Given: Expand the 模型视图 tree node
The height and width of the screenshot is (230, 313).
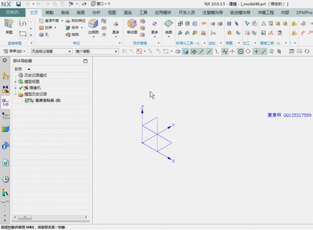Looking at the screenshot, I should 16,81.
